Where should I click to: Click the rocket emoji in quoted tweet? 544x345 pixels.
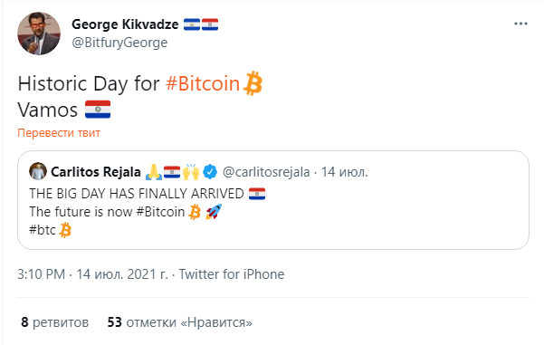pyautogui.click(x=214, y=211)
